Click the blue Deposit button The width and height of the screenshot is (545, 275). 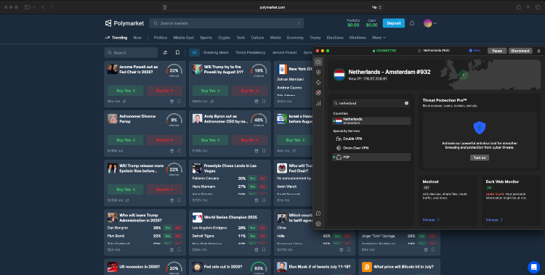(x=393, y=23)
